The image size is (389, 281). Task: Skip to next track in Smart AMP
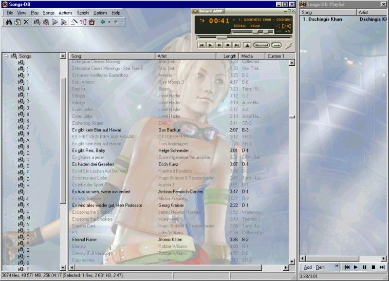[x=237, y=45]
